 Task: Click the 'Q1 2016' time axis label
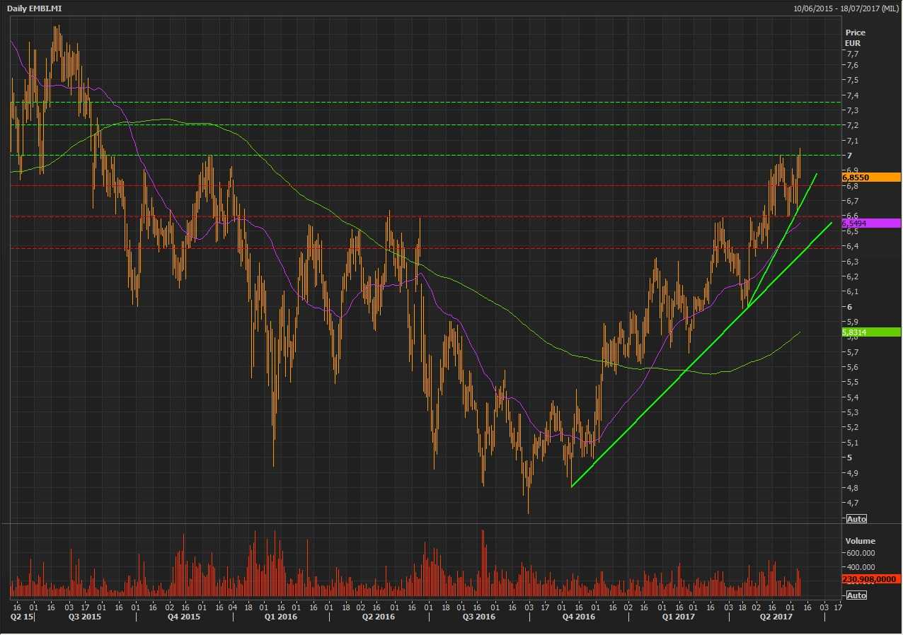pos(281,617)
